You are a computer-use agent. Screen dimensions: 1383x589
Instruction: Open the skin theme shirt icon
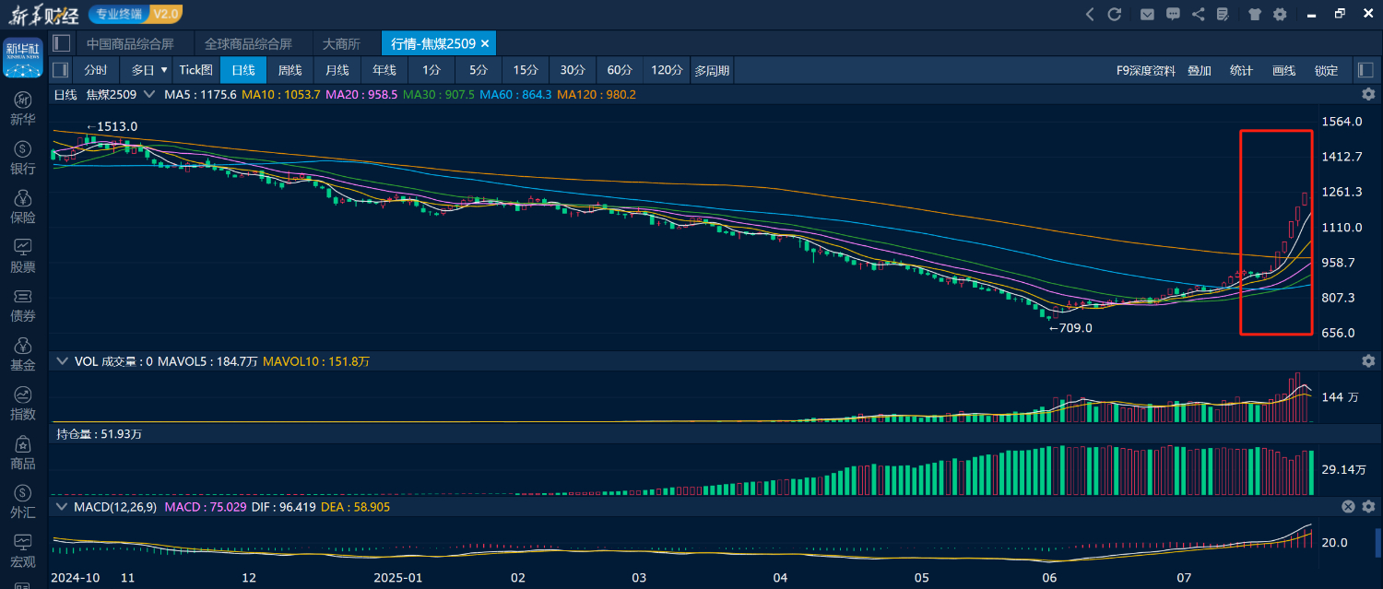coord(1255,14)
